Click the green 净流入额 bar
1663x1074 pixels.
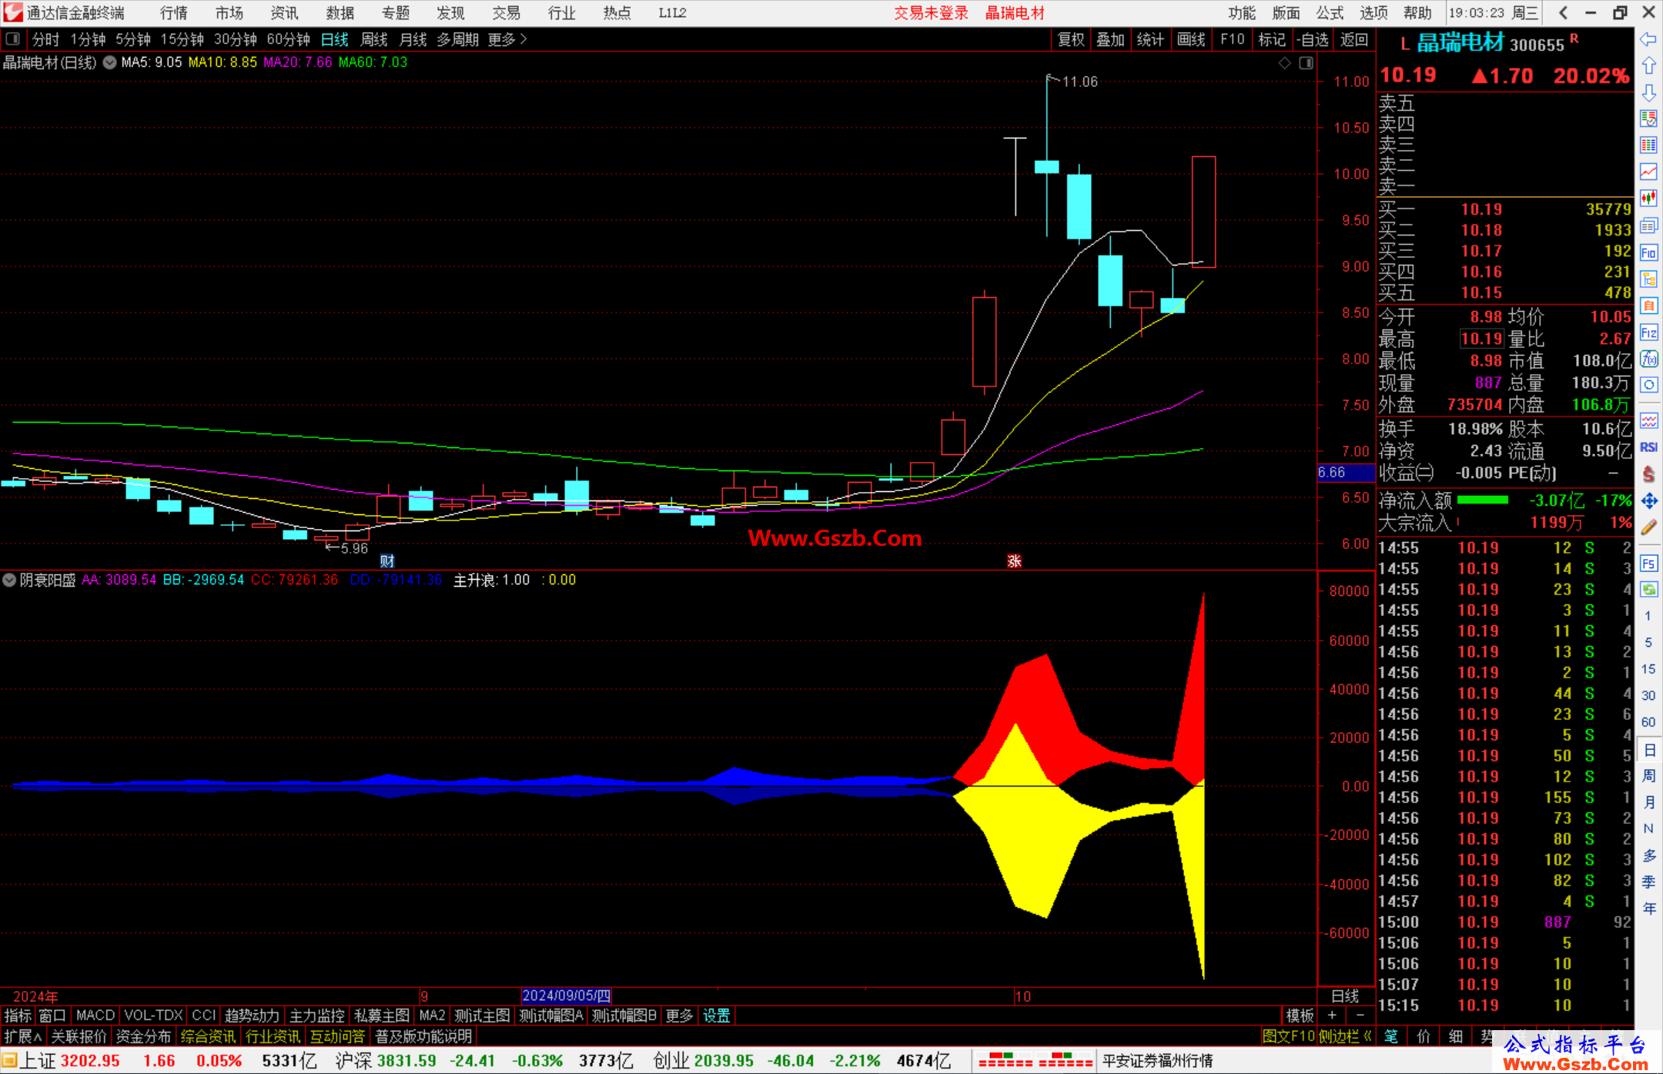[x=1483, y=500]
